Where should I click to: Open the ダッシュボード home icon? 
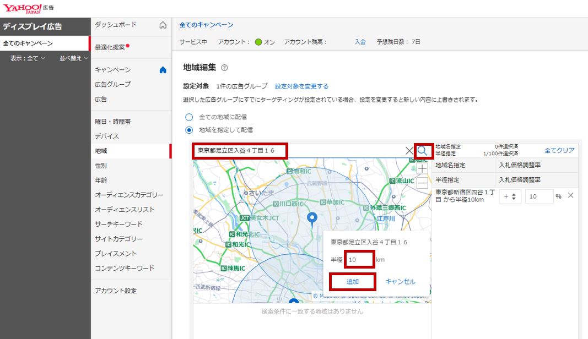pos(163,25)
